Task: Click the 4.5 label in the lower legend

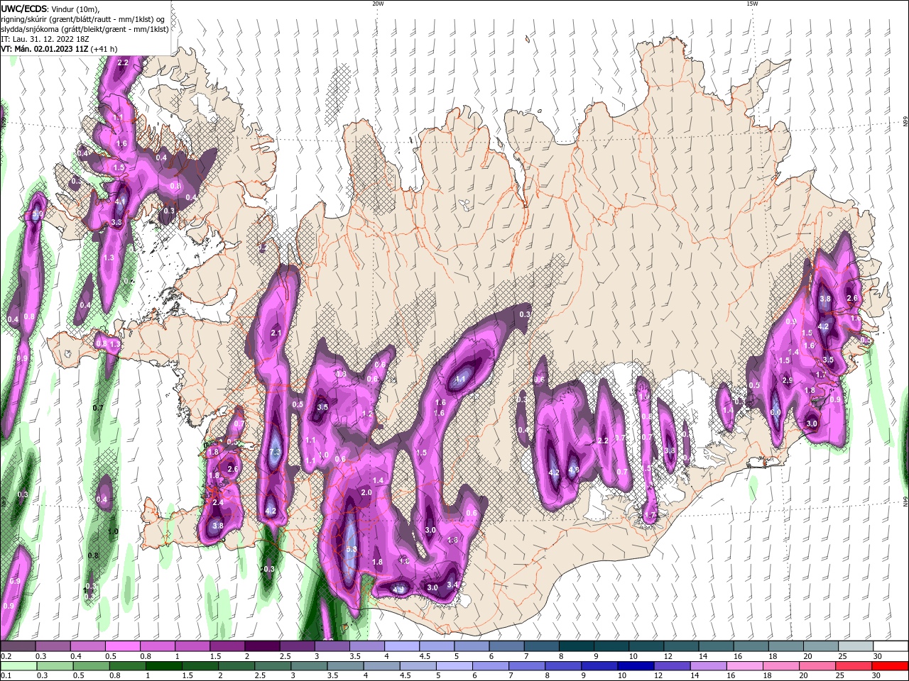Action: tap(405, 676)
